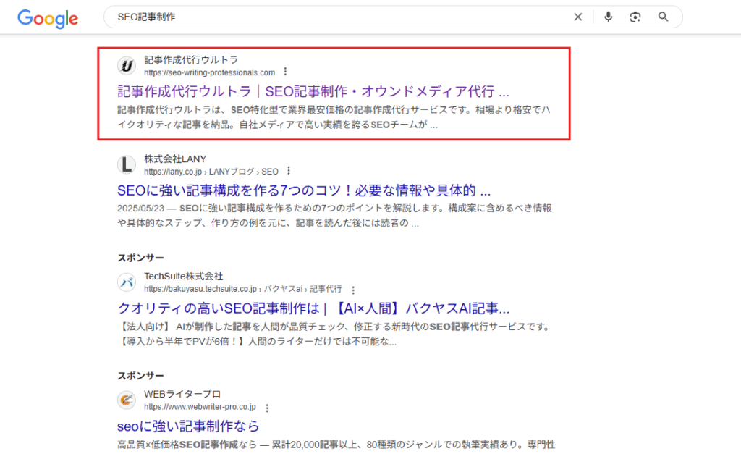Open the seoに強い記事制作なら sponsored link
The height and width of the screenshot is (454, 741).
tap(188, 426)
